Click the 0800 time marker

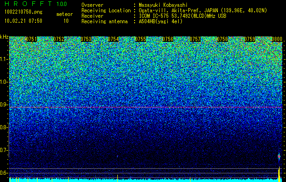[x=277, y=39]
